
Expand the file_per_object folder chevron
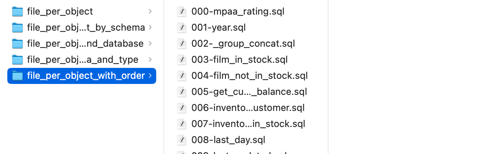tap(150, 12)
